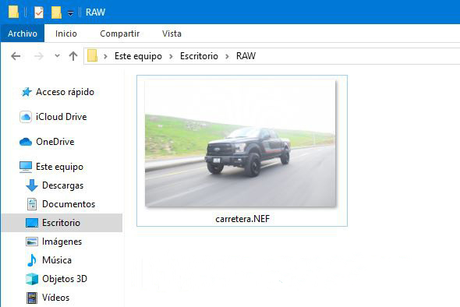Open the recent locations dropdown arrow
This screenshot has width=460, height=307.
click(x=58, y=55)
